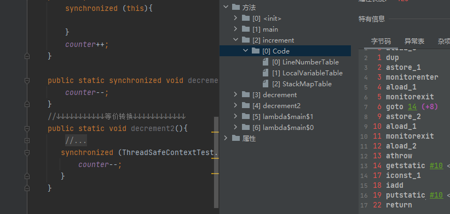Toggle fold marker on decrement2() declaration line
This screenshot has height=214, width=450.
[x=27, y=128]
